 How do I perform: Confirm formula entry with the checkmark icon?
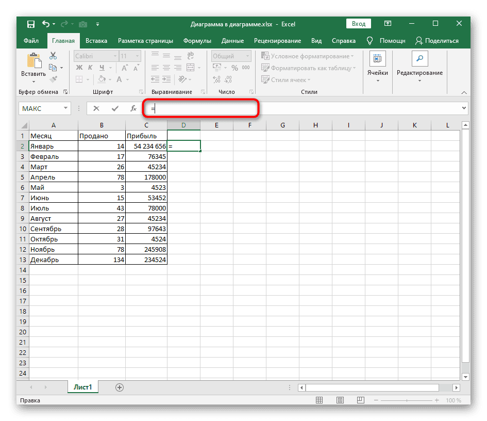point(114,108)
